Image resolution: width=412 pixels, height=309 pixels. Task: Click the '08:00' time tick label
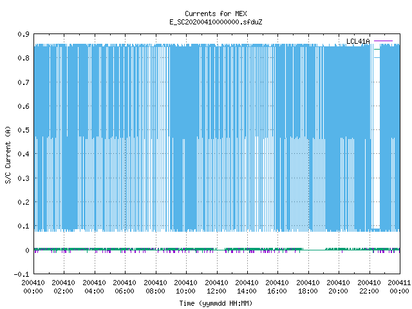(156, 291)
